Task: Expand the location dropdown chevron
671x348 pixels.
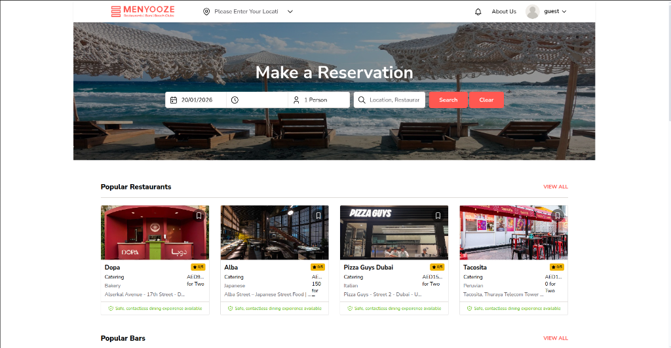Action: (290, 12)
